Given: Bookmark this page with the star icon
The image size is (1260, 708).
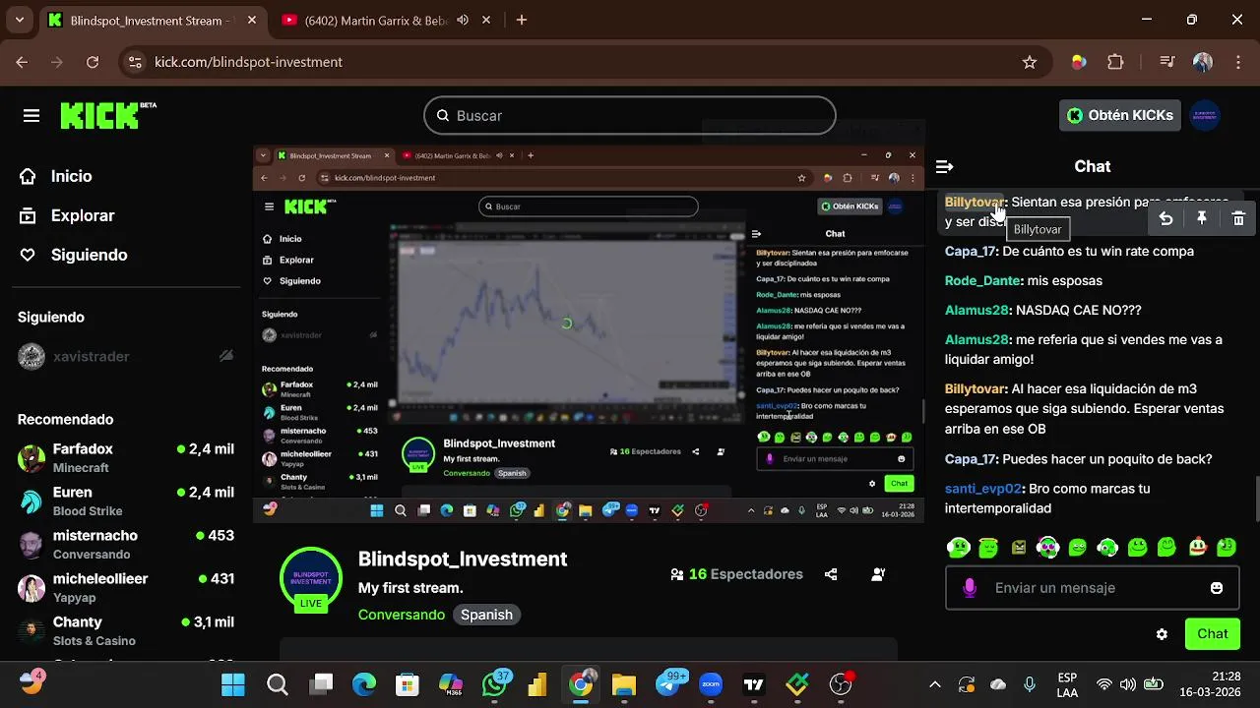Looking at the screenshot, I should point(1030,62).
